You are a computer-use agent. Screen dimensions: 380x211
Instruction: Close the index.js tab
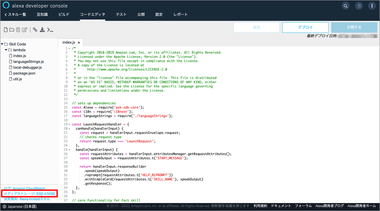(79, 42)
